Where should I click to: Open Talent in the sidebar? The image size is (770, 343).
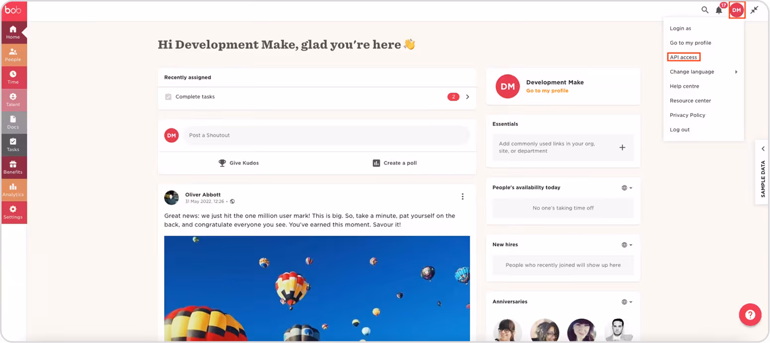pyautogui.click(x=13, y=100)
